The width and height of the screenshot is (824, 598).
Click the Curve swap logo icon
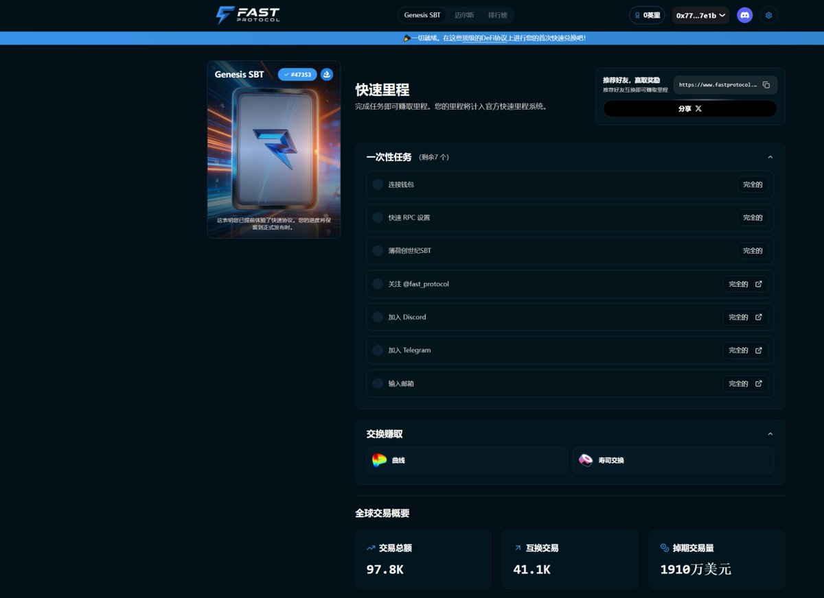point(380,460)
